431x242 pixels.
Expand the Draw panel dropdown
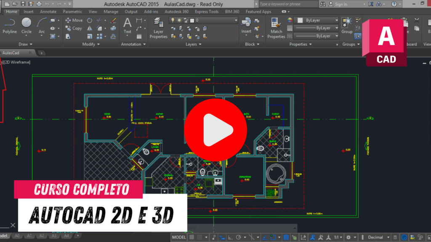[26, 44]
